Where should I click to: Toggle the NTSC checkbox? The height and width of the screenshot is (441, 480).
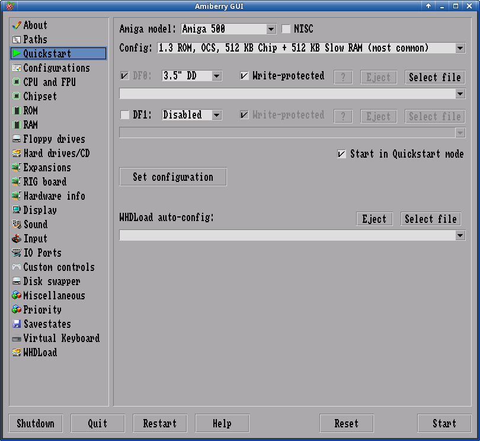coord(286,29)
